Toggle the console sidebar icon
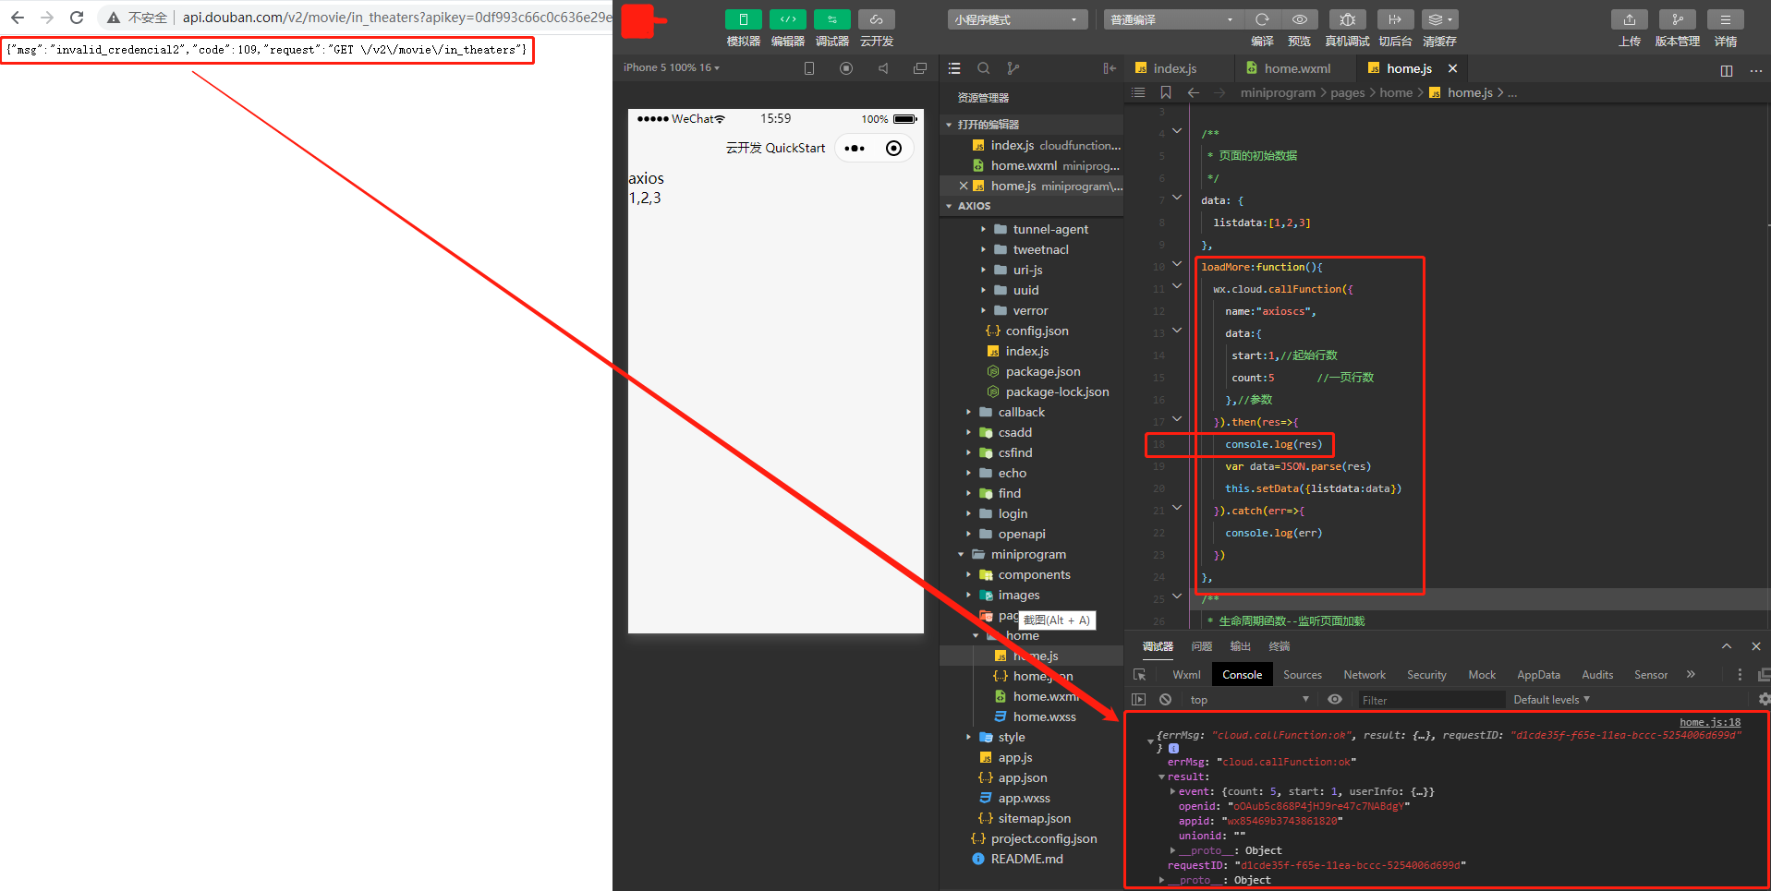The image size is (1771, 891). 1138,700
